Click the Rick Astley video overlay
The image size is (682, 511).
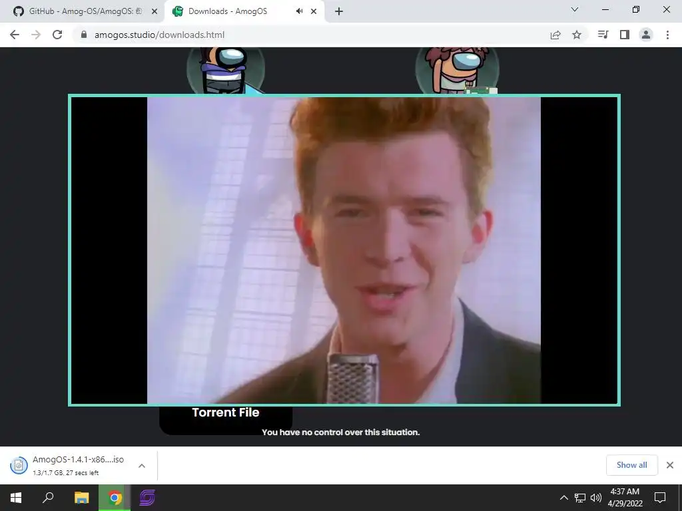click(344, 250)
